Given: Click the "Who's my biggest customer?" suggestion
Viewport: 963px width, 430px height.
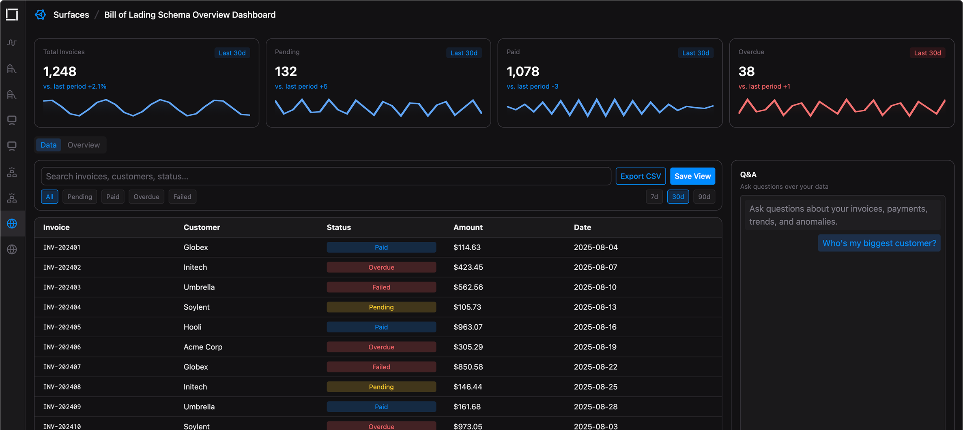Looking at the screenshot, I should click(x=879, y=243).
